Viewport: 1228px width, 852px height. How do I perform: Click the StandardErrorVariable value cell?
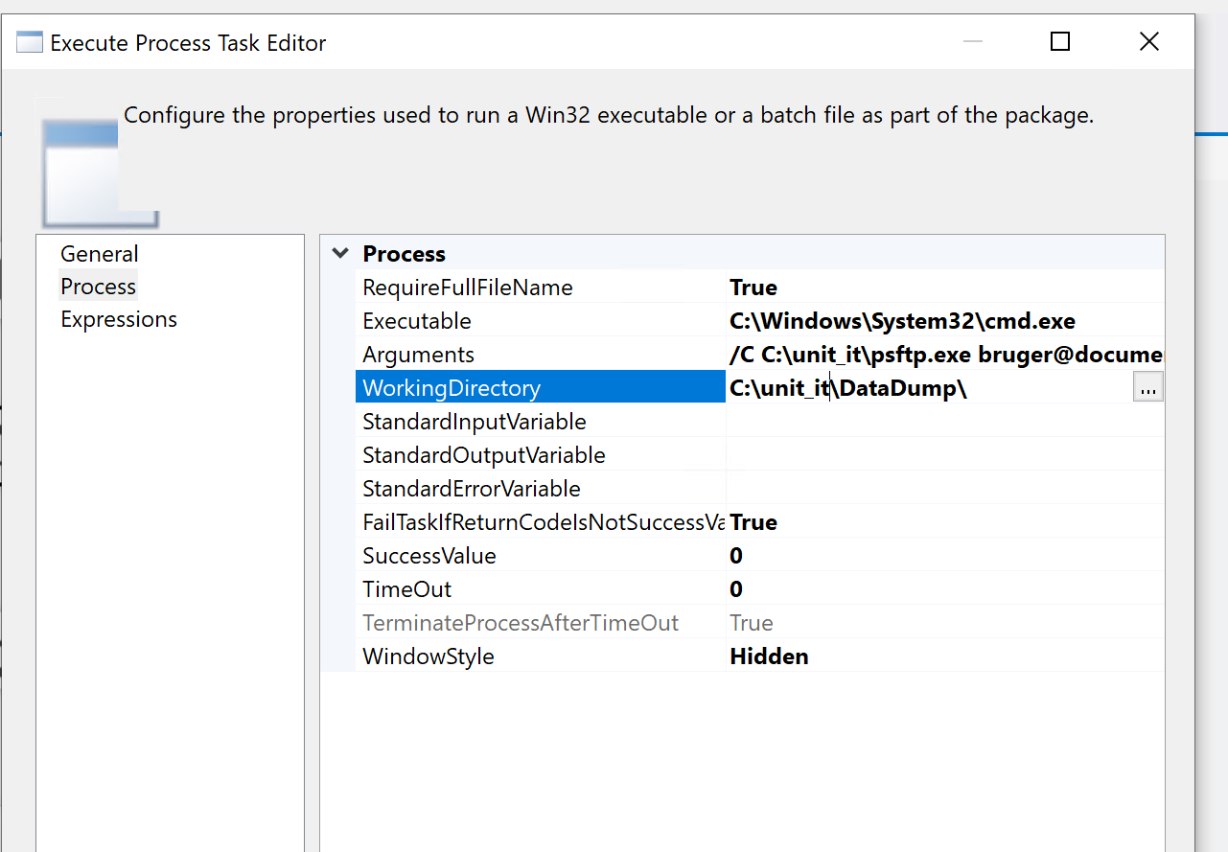point(945,489)
